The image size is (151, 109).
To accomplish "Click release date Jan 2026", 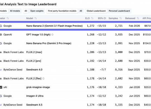I will (x=135, y=87).
